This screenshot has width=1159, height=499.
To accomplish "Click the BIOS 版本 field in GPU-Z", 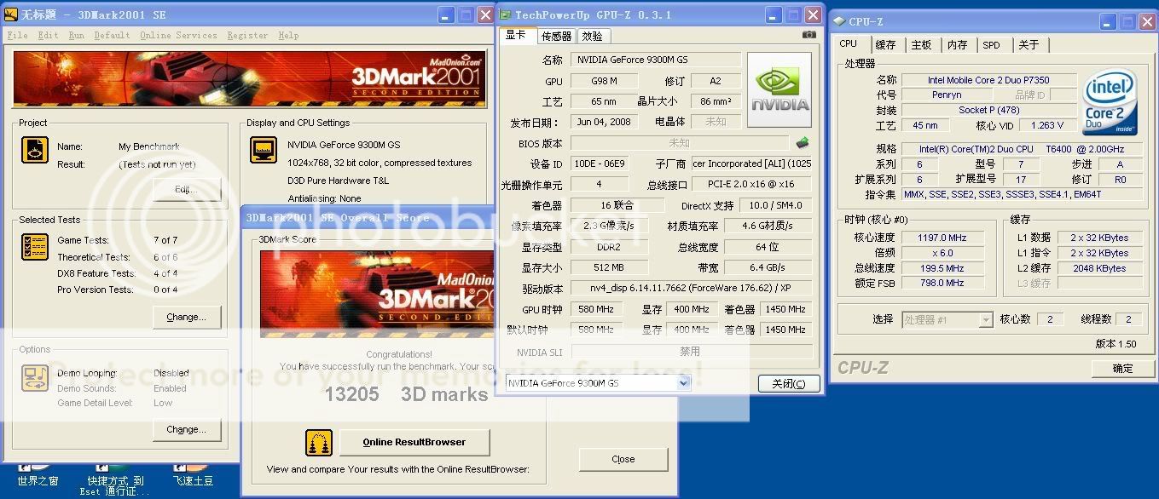I will point(680,143).
